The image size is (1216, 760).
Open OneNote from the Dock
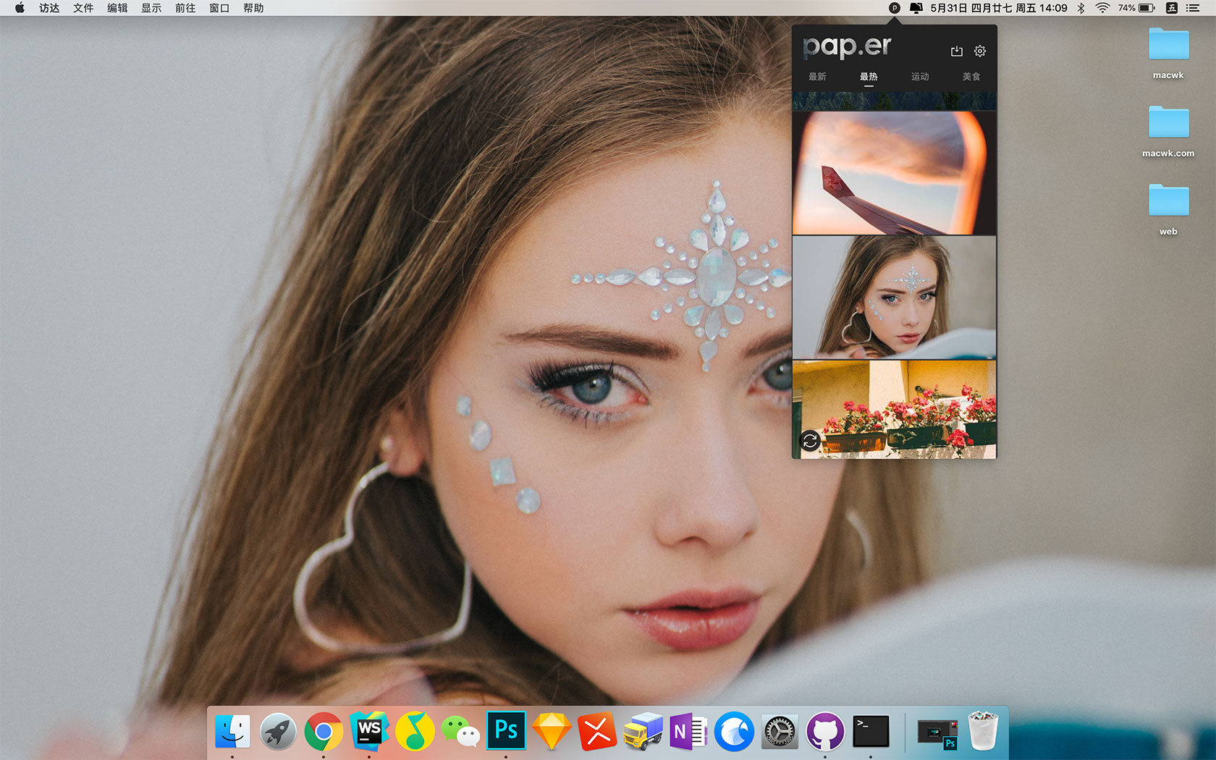[x=688, y=732]
